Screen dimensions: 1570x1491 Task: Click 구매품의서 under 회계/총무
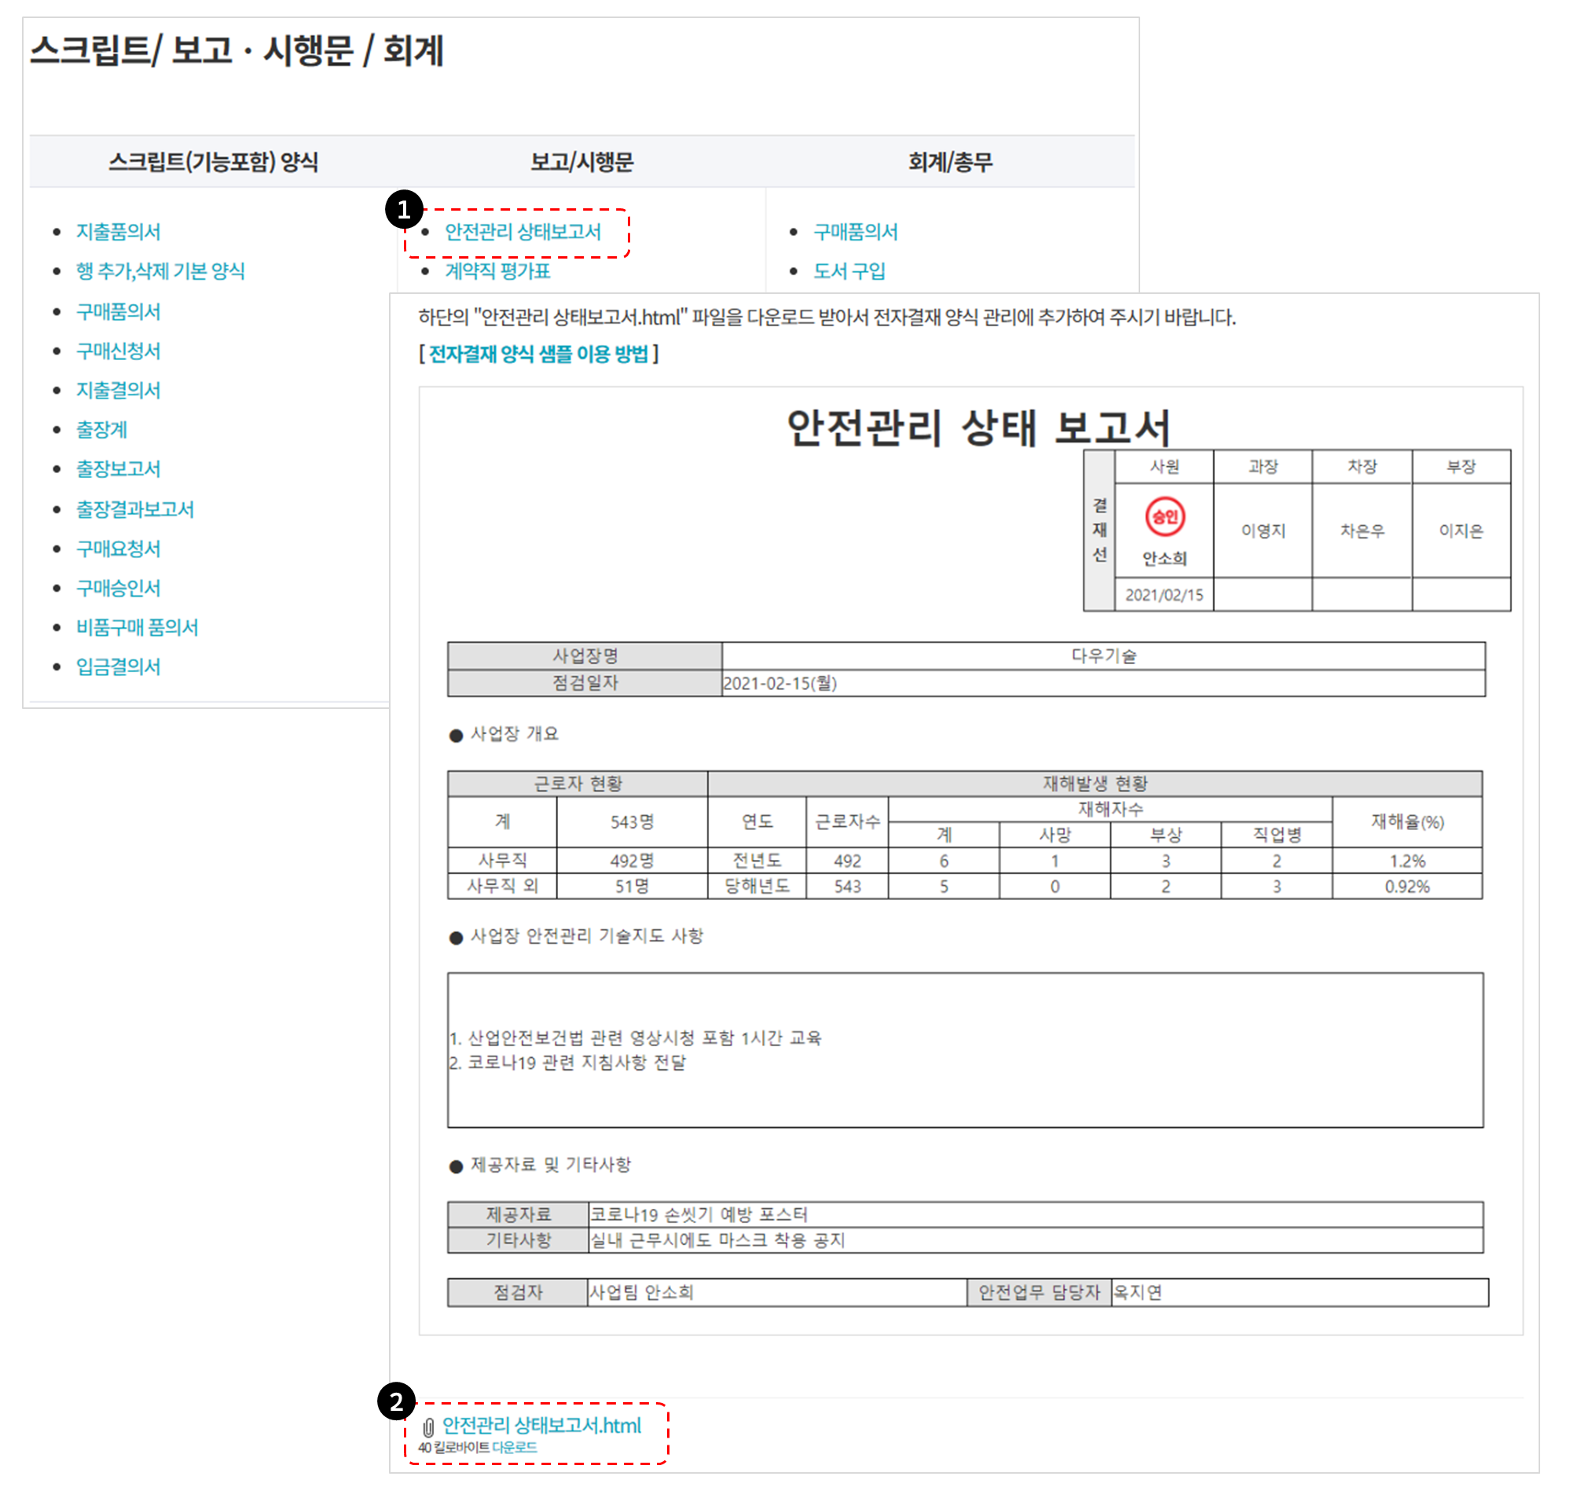click(x=855, y=231)
